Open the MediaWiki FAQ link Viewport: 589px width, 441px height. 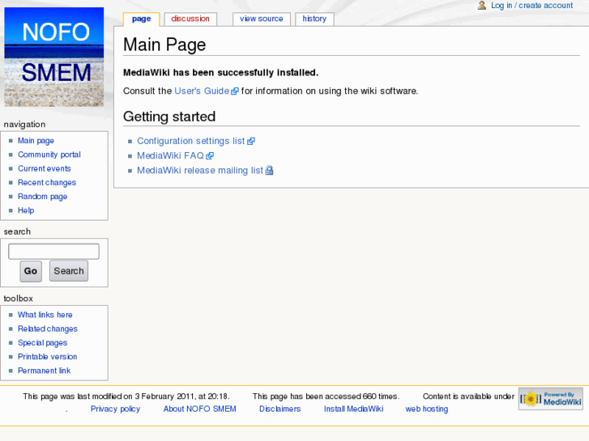pyautogui.click(x=170, y=155)
